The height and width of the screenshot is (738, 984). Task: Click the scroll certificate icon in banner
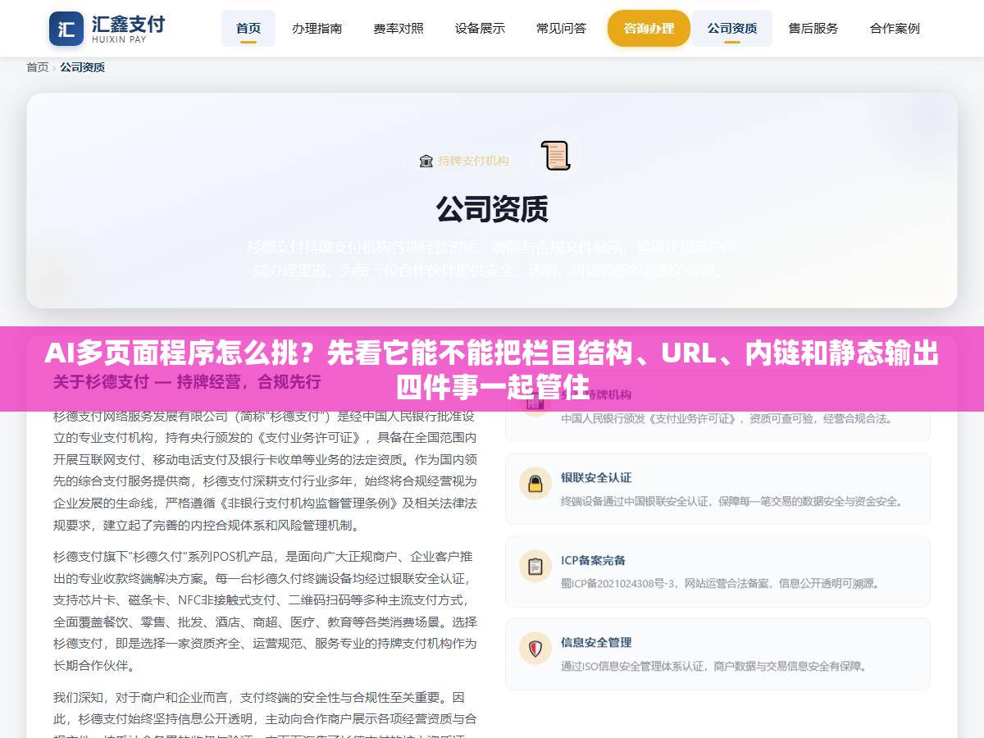[555, 156]
